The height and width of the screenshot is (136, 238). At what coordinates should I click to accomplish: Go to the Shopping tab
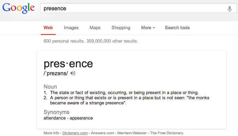pyautogui.click(x=121, y=27)
